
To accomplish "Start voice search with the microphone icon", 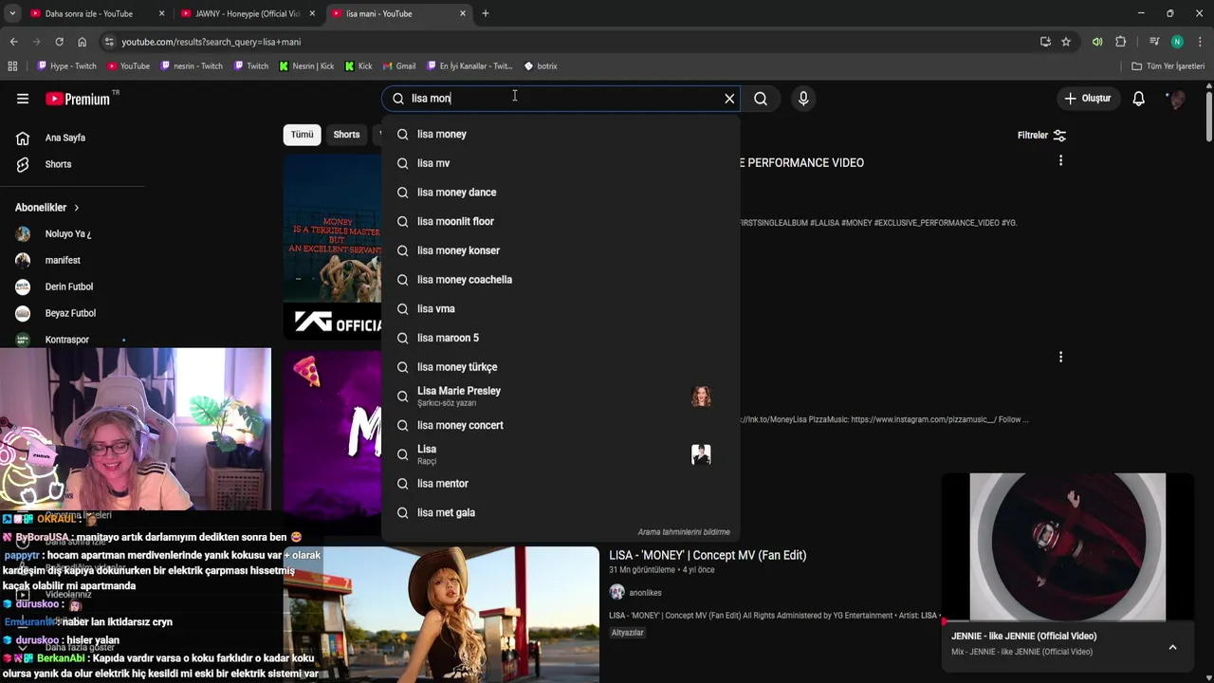I will point(803,99).
